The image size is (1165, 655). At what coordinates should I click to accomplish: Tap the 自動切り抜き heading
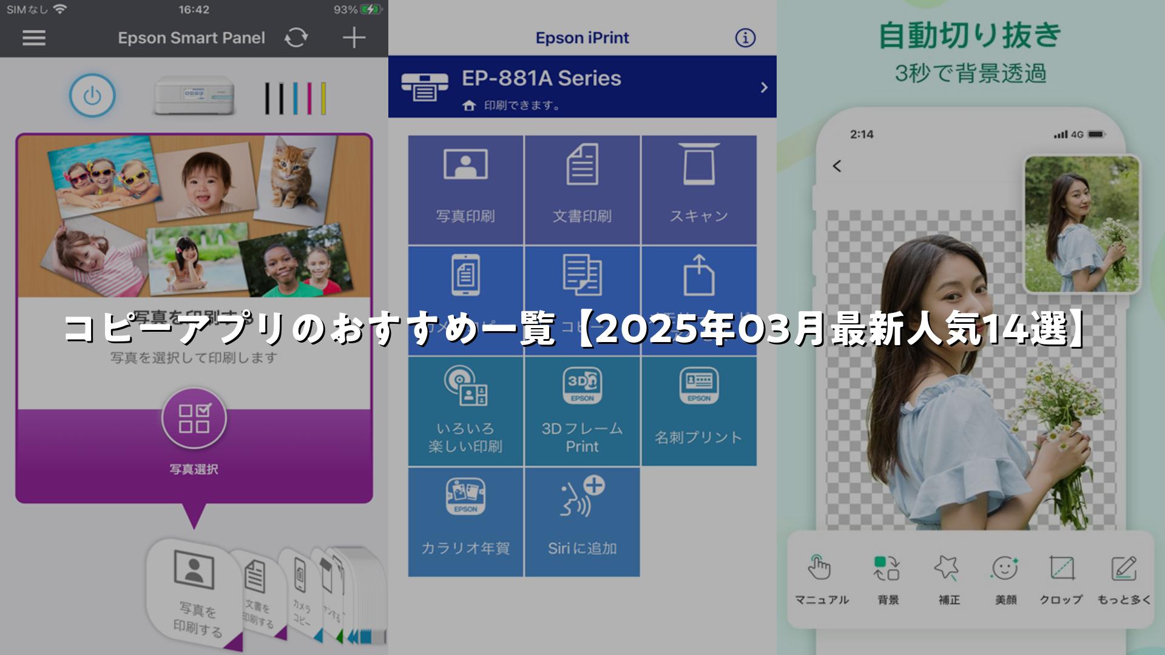970,35
